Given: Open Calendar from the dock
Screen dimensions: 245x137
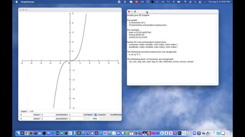Looking at the screenshot, I should (x=131, y=133).
